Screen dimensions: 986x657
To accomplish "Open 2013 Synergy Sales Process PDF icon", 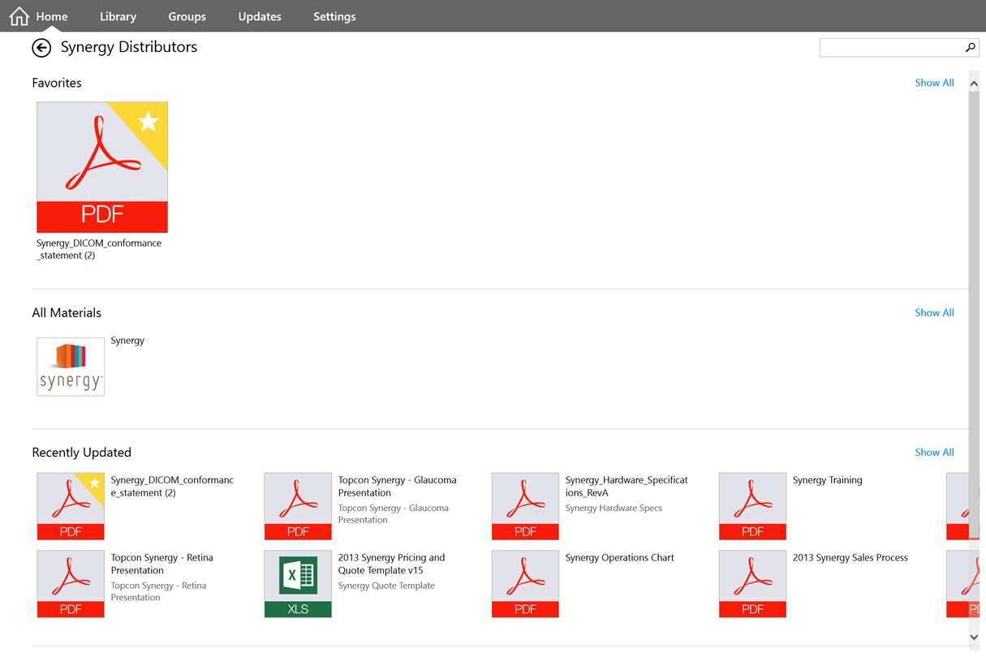I will (752, 584).
